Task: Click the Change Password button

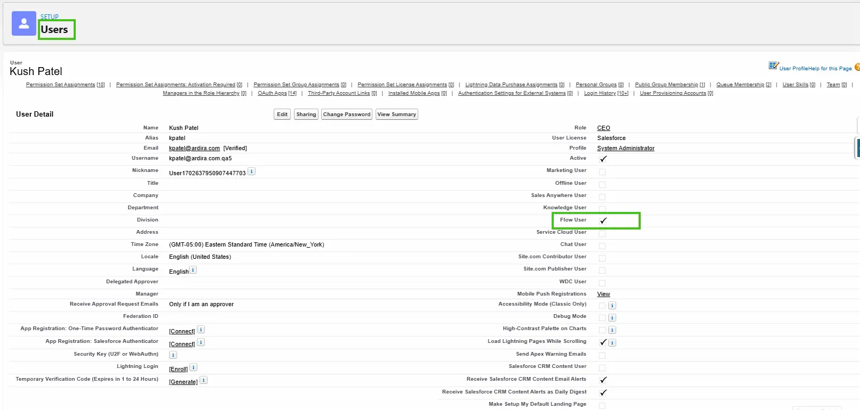Action: point(347,114)
